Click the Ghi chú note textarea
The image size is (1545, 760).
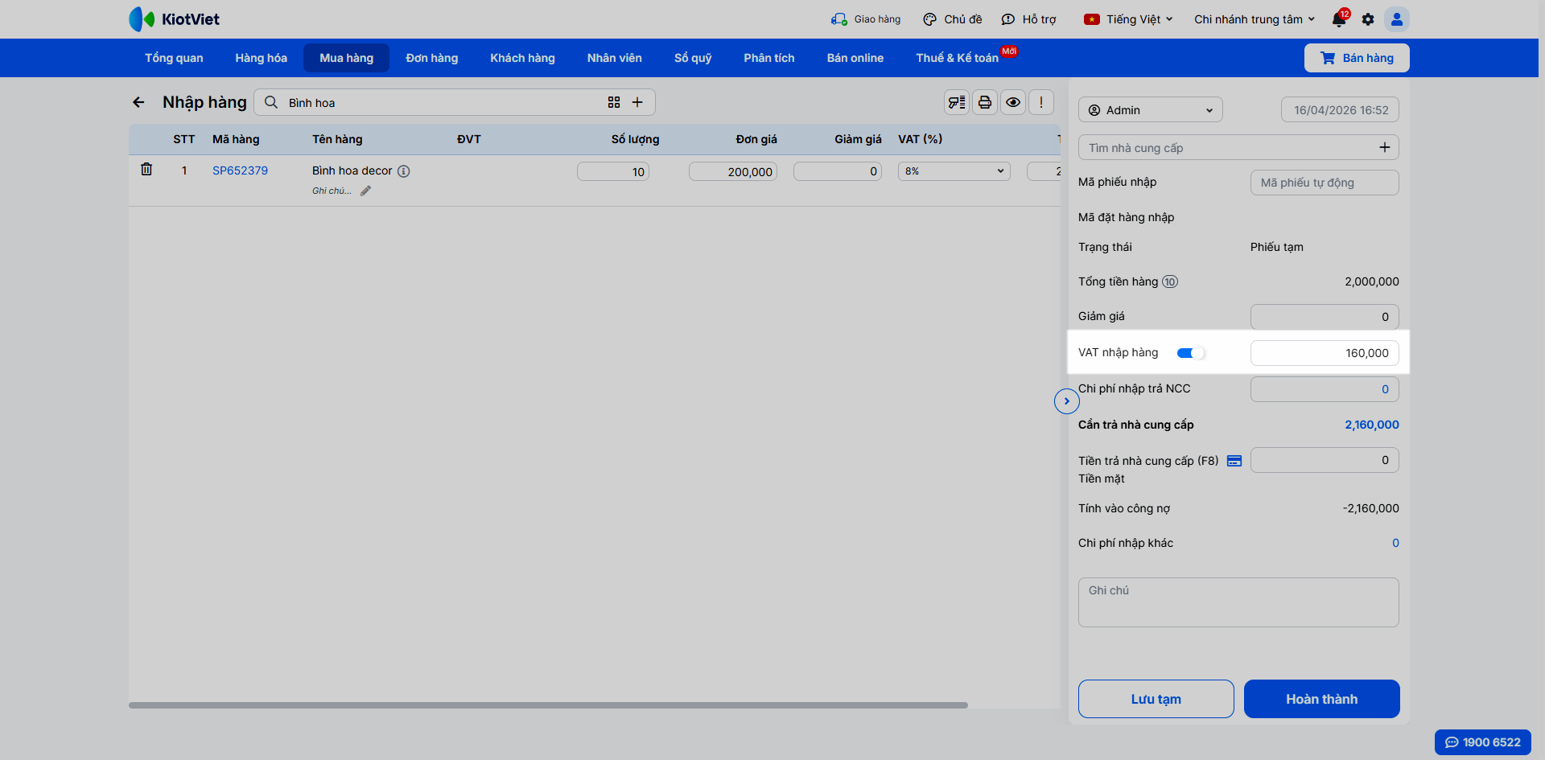(1238, 602)
